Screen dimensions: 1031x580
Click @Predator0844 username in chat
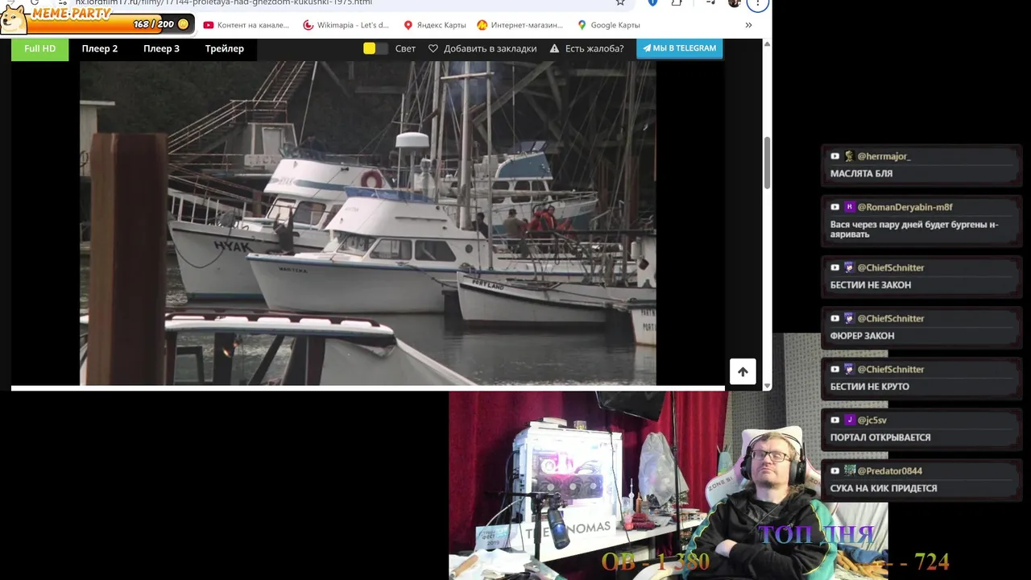pos(889,470)
